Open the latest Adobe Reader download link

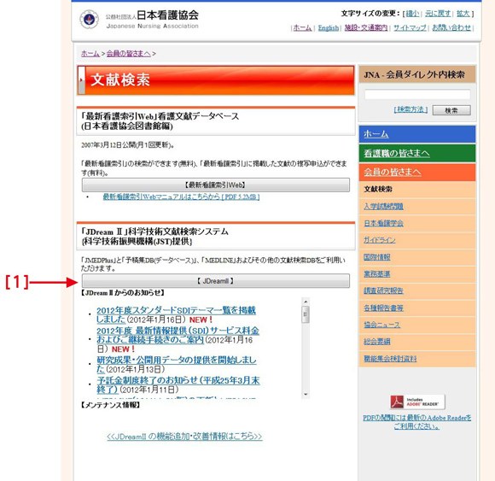(x=416, y=422)
